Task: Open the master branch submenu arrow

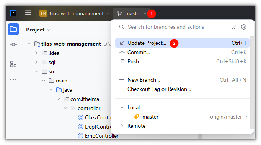Action: [246, 117]
